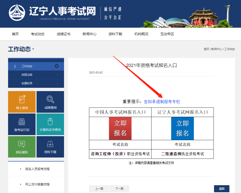Image resolution: width=241 pixels, height=193 pixels.
Task: Open the 考试动态 navigation menu
Action: pos(38,34)
